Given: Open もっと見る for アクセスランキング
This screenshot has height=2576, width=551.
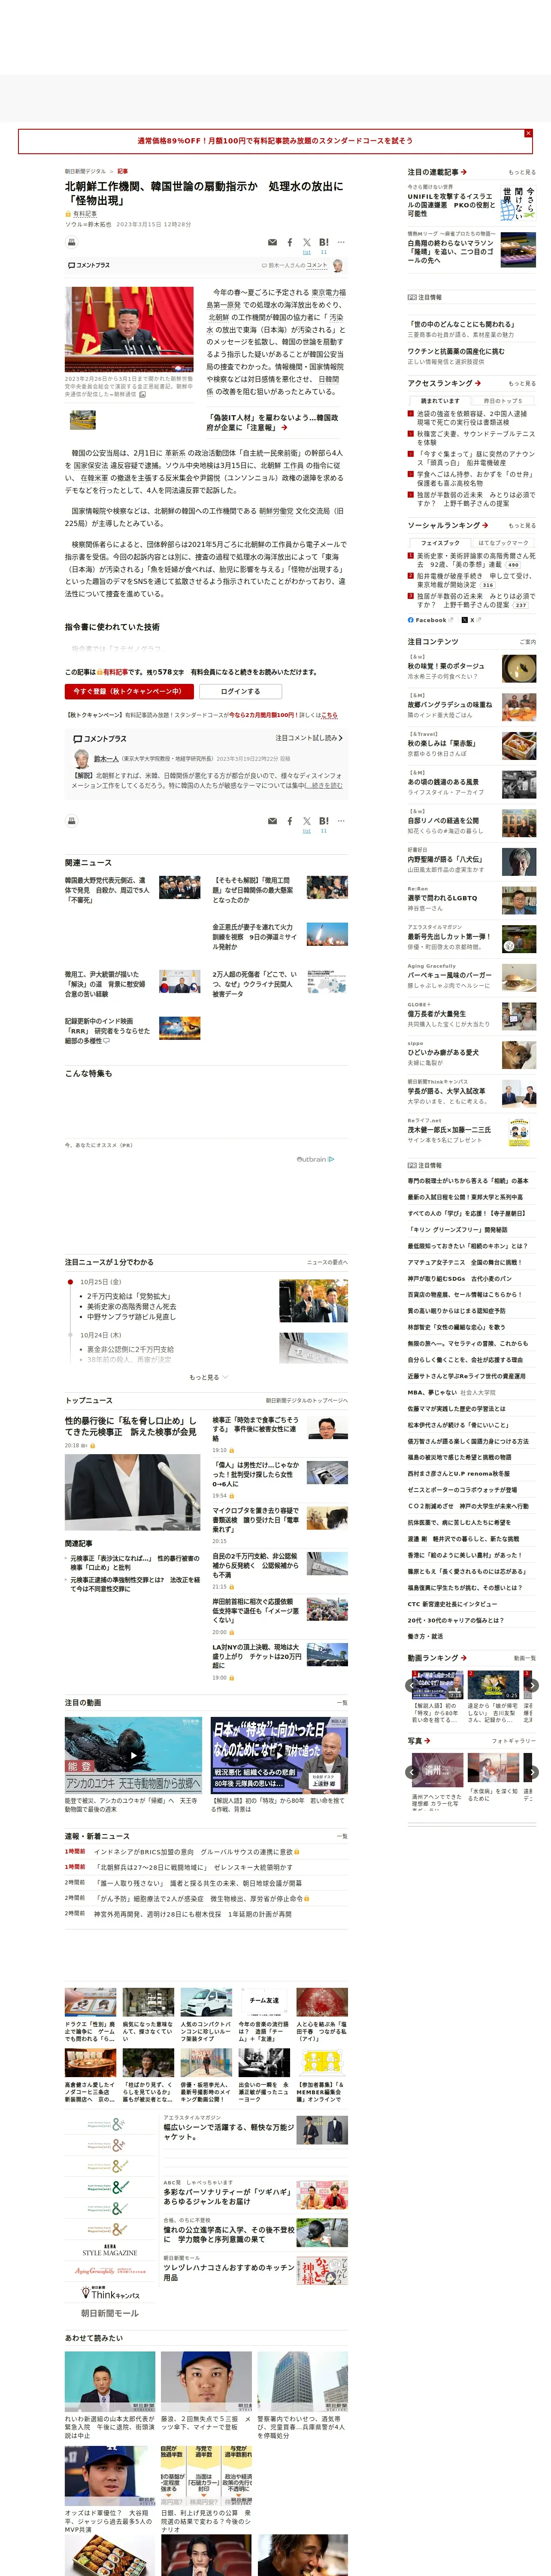Looking at the screenshot, I should coord(521,384).
